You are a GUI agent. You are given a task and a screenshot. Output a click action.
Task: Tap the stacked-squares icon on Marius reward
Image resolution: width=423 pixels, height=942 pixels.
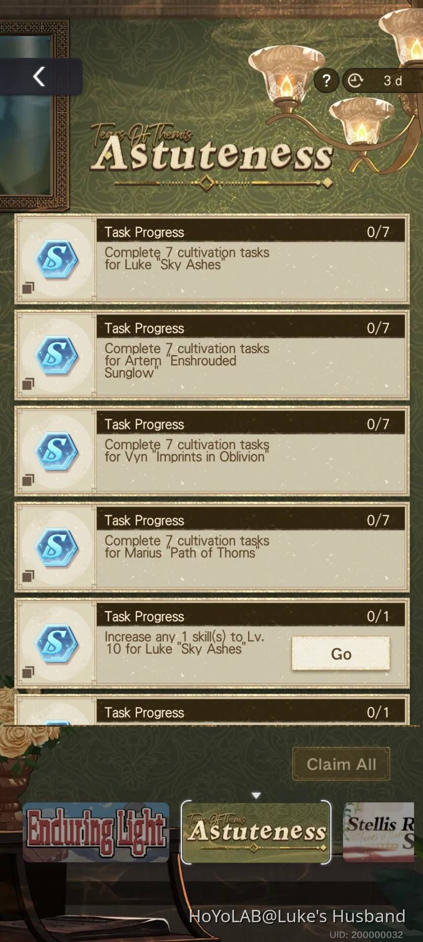28,575
